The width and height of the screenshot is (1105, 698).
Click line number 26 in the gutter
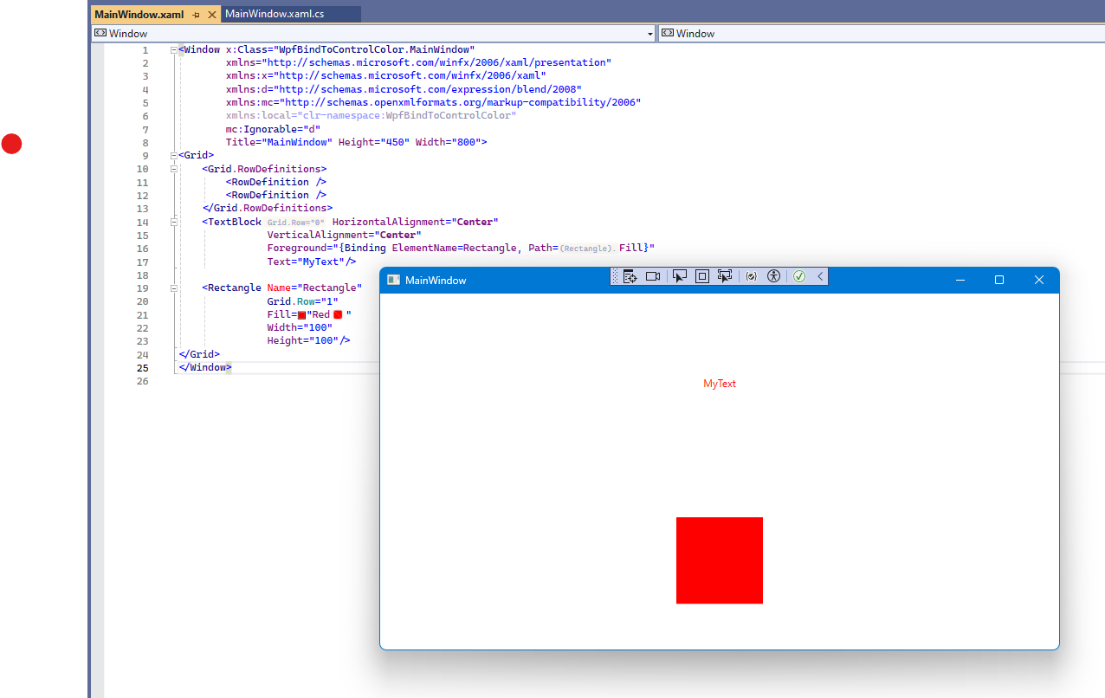coord(143,381)
